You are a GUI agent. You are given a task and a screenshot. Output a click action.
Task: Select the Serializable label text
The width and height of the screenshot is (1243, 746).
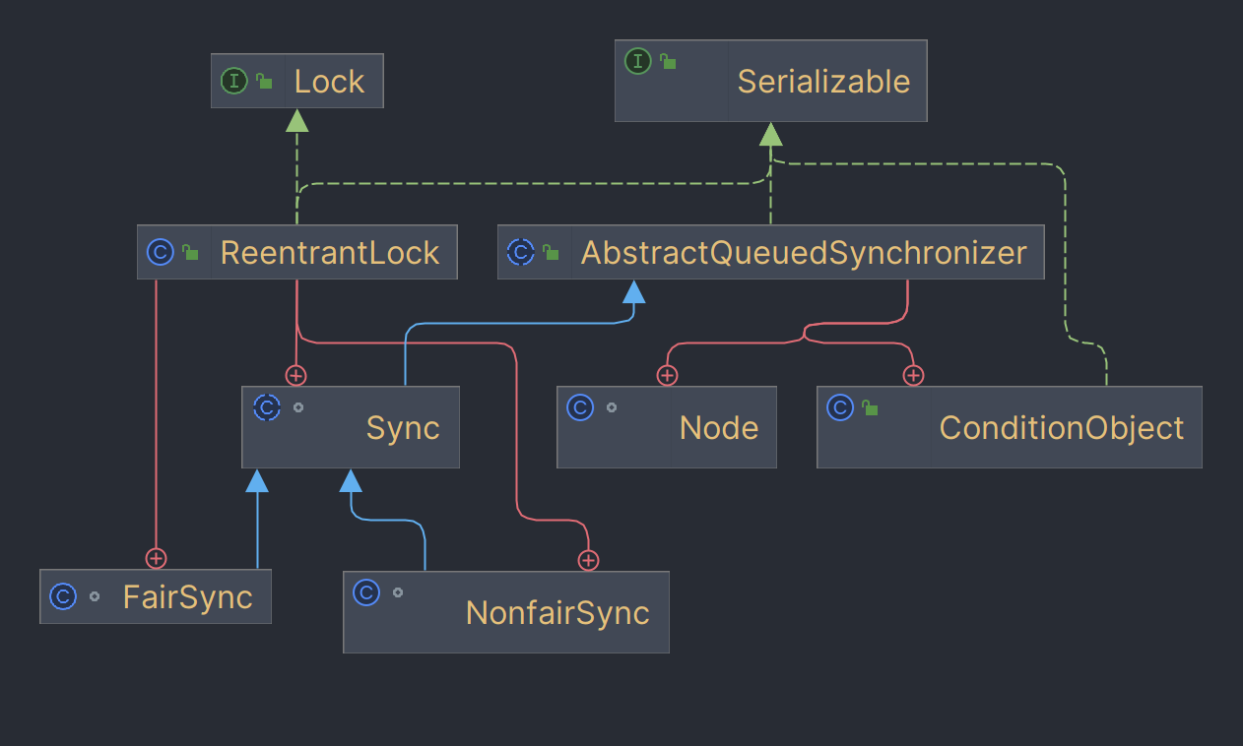coord(823,81)
